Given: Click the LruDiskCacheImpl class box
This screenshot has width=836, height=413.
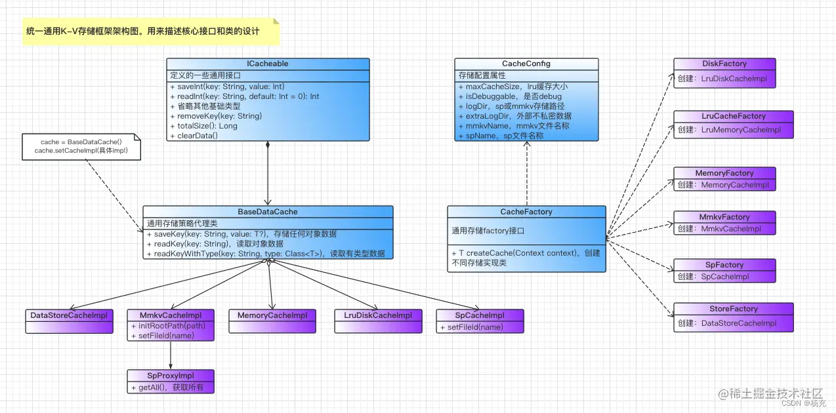Looking at the screenshot, I should [x=378, y=321].
